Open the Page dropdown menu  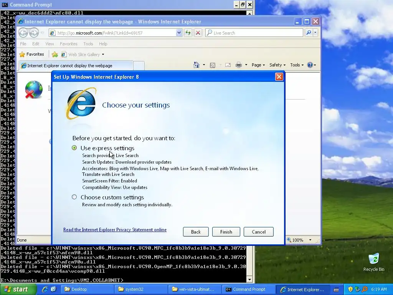click(x=258, y=65)
